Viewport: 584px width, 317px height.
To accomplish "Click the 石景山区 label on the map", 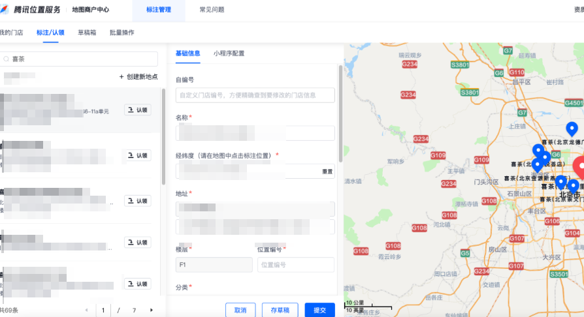I will (x=519, y=194).
